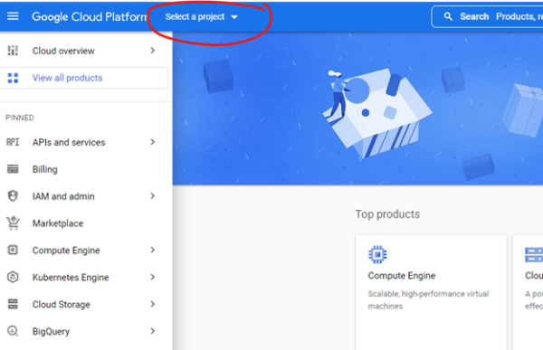543x350 pixels.
Task: Click the BigQuery magnifier icon
Action: coord(13,331)
